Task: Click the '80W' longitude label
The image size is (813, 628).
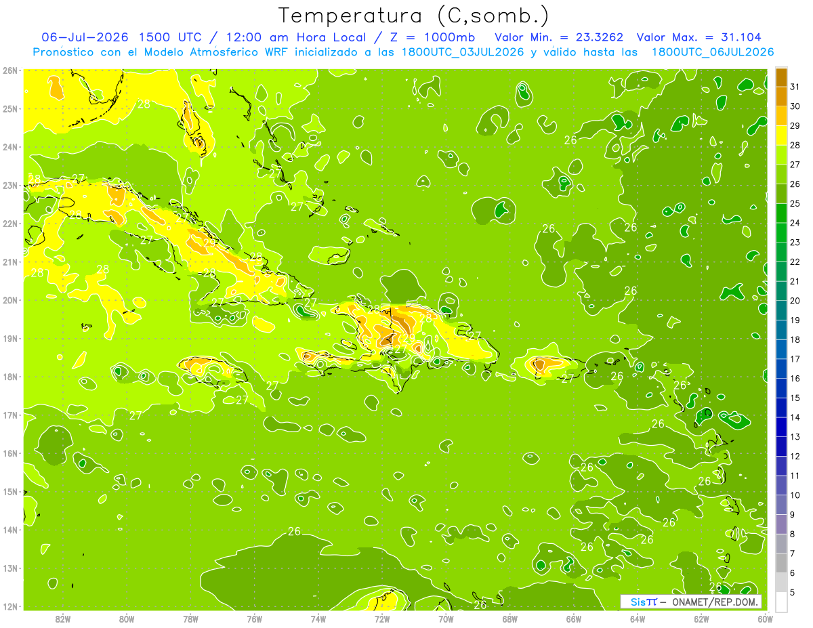Action: tap(127, 619)
